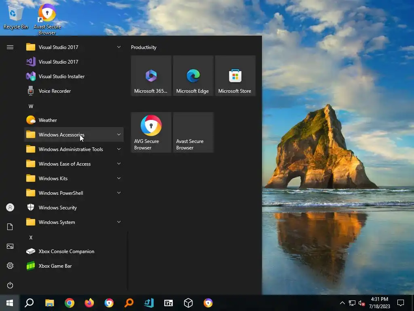Open the orange-purple Avast browser on taskbar

208,303
